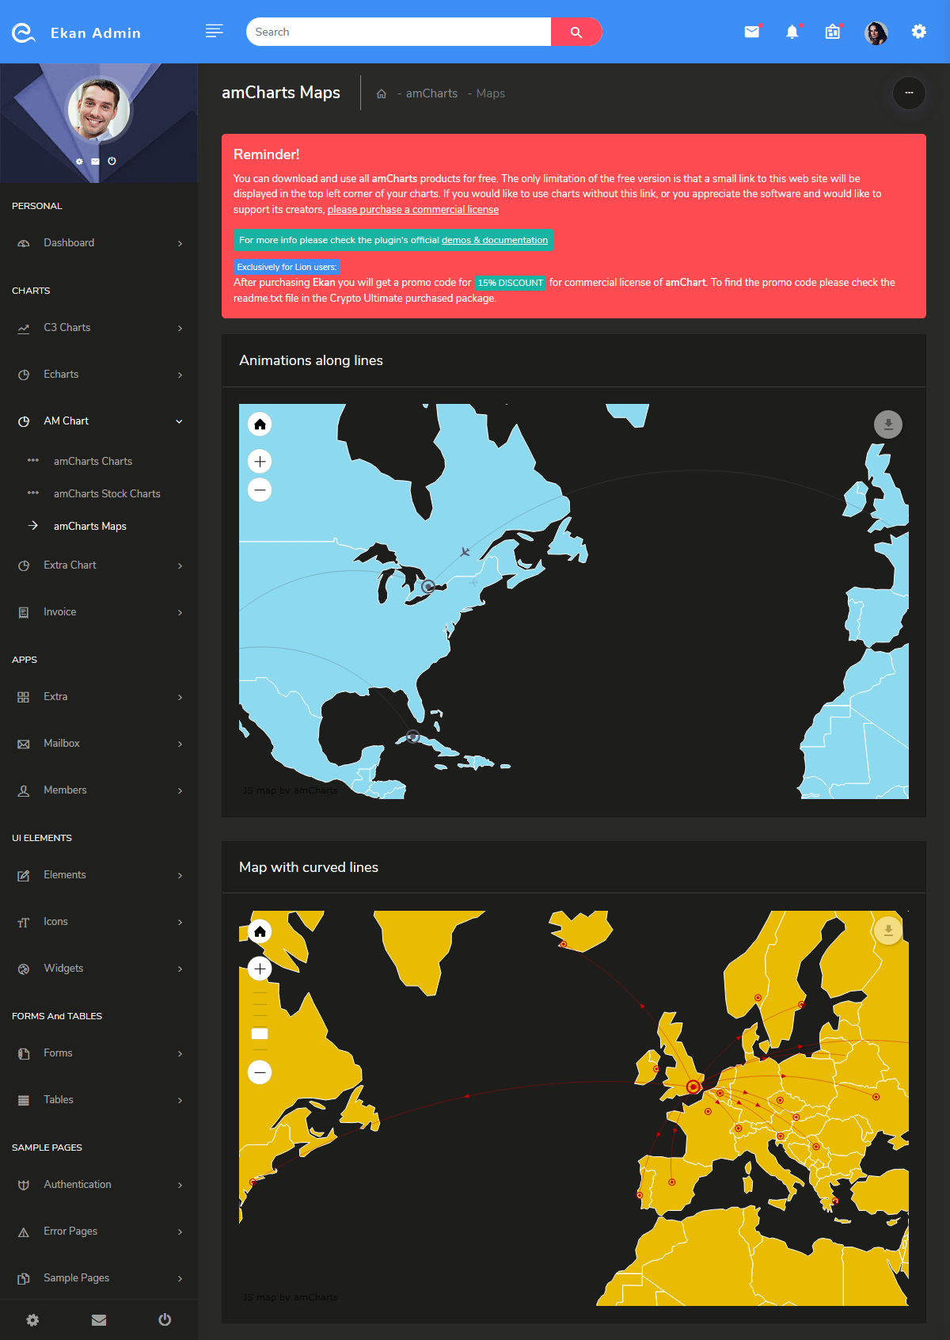Open the calendar icon in header
The width and height of the screenshot is (950, 1340).
coord(832,32)
